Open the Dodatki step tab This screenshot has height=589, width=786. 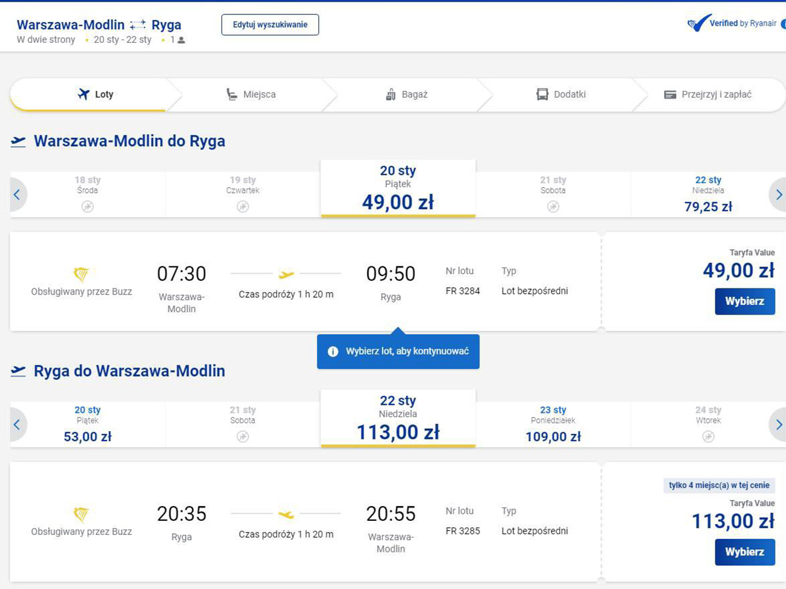561,94
